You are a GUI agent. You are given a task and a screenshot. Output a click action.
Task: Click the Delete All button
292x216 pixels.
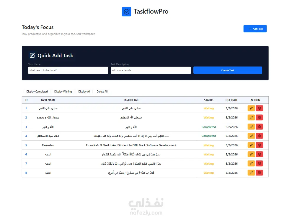pos(102,92)
